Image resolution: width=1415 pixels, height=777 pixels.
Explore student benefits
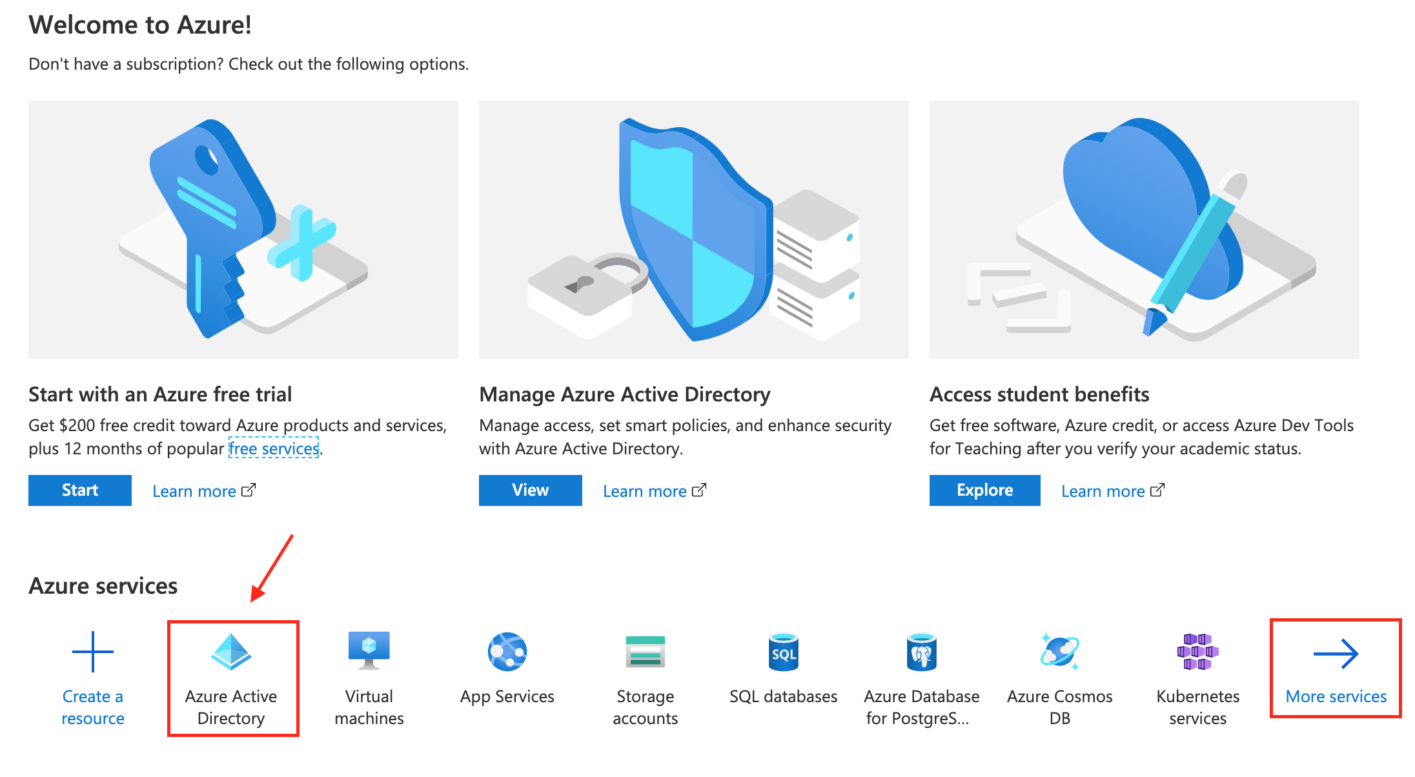[984, 490]
